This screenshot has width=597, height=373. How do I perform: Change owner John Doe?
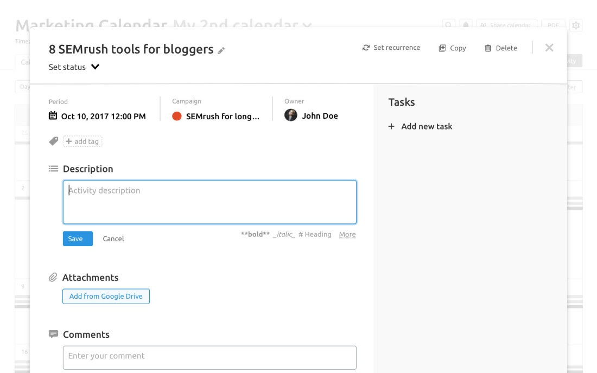click(x=320, y=115)
